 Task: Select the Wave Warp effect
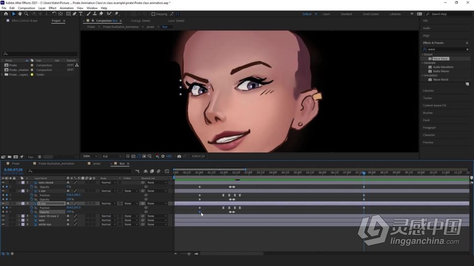[x=440, y=59]
